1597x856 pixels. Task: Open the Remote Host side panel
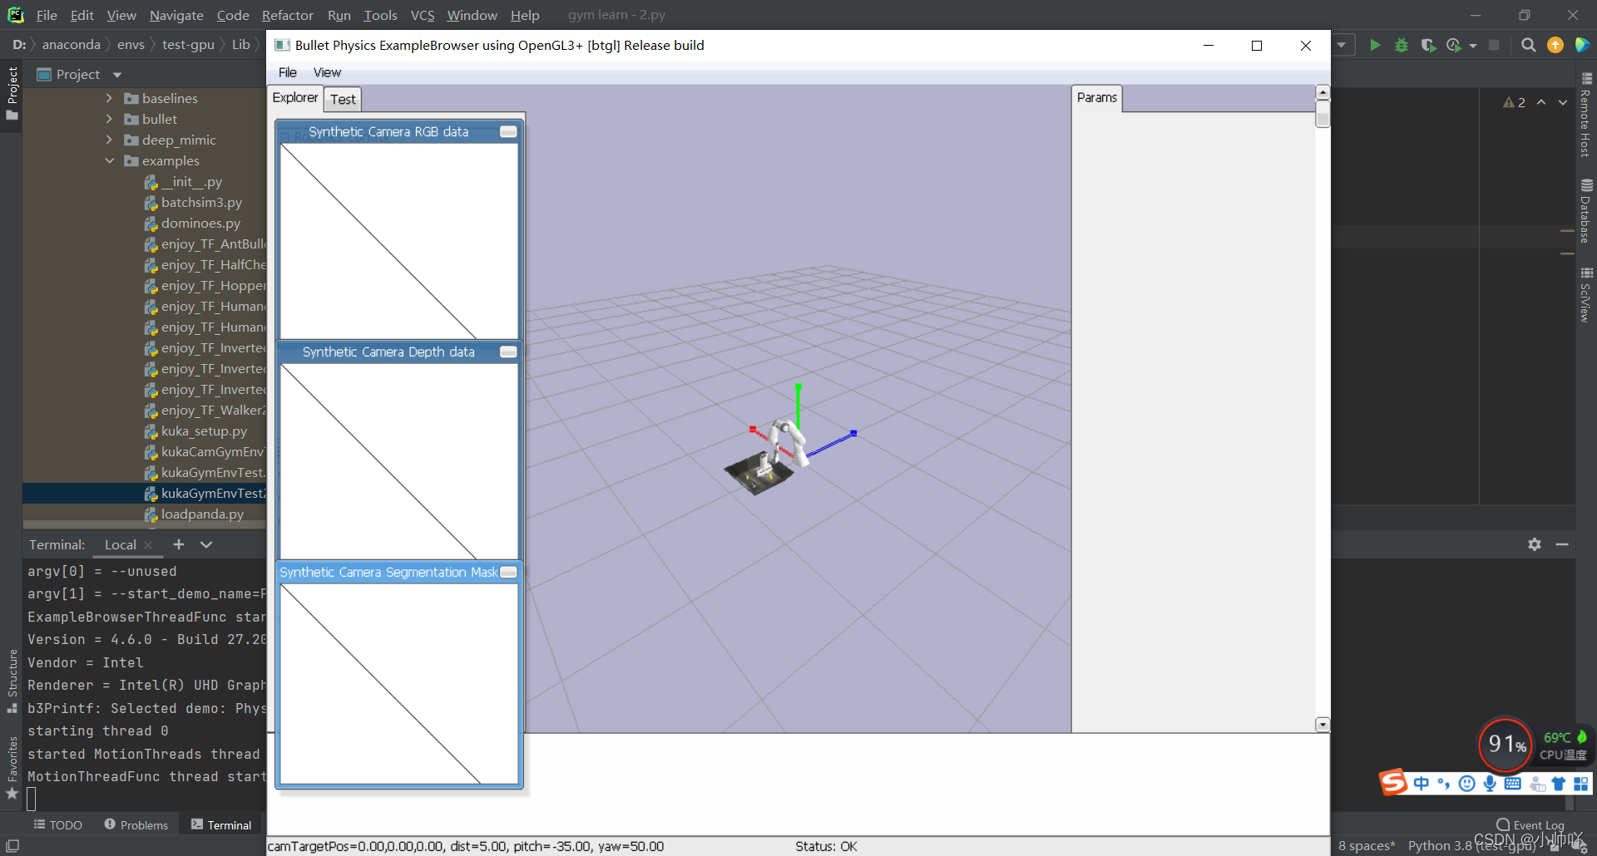pyautogui.click(x=1586, y=116)
